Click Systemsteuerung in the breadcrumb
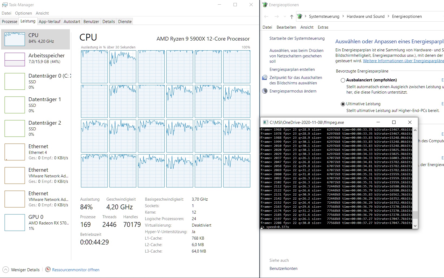Image resolution: width=444 pixels, height=278 pixels. tap(324, 16)
